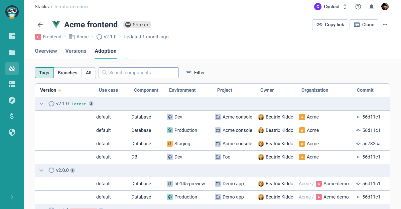Switch to Branches filter toggle

coord(68,73)
